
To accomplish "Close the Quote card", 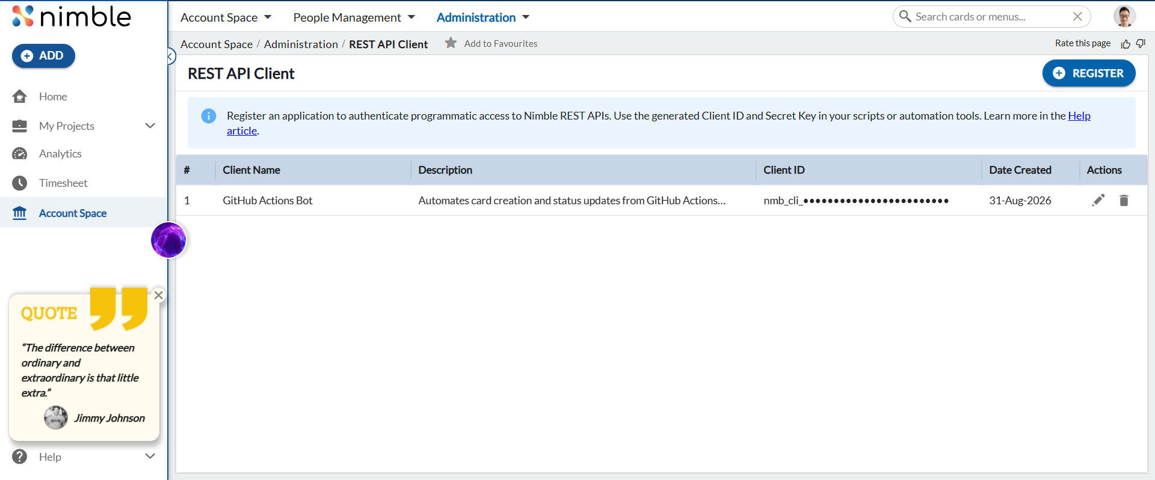I will tap(159, 295).
